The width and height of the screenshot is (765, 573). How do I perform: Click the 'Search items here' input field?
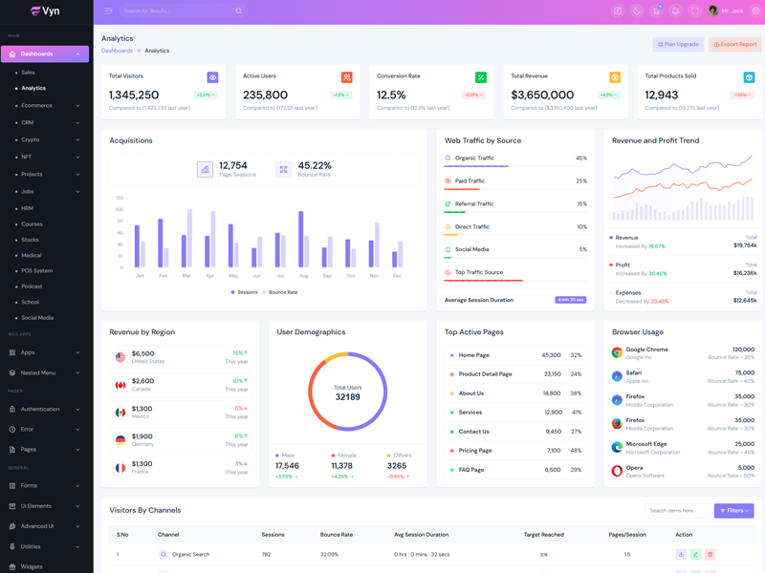point(677,511)
